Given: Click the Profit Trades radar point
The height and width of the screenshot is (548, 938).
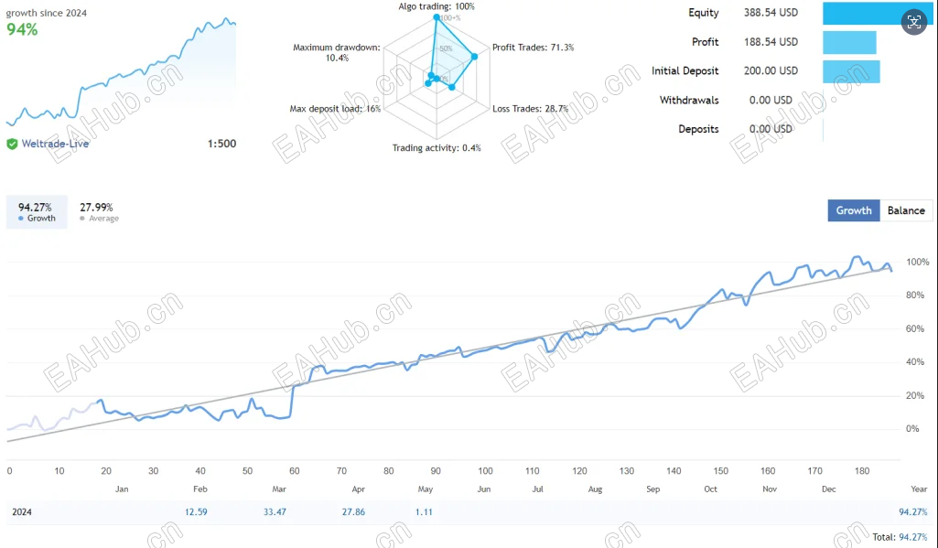Looking at the screenshot, I should pyautogui.click(x=474, y=57).
